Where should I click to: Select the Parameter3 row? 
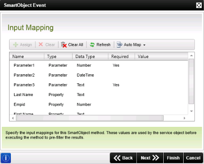click(x=99, y=85)
